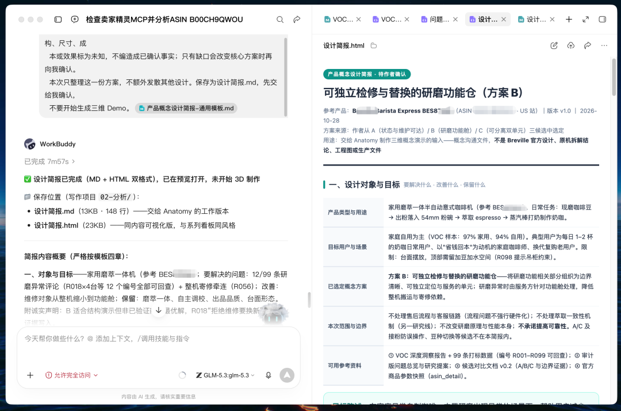The width and height of the screenshot is (621, 411).
Task: Select the 已选定概念方案 row label
Action: coord(347,286)
